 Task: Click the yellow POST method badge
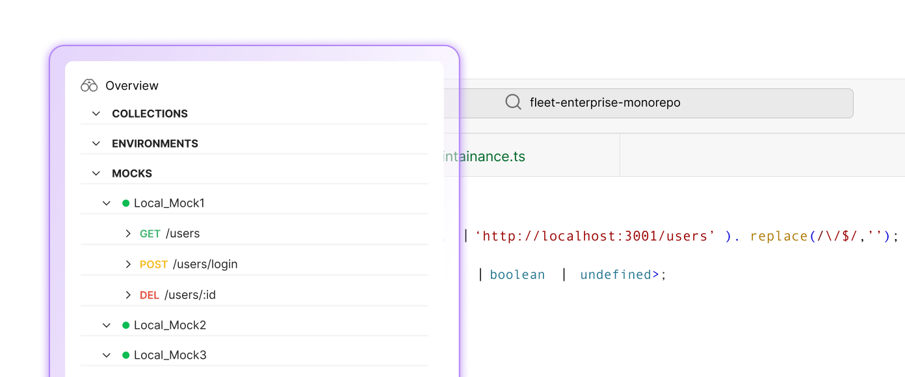point(153,265)
